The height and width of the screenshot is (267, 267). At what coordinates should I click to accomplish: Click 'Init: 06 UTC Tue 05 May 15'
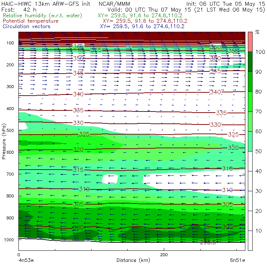[x=226, y=4]
